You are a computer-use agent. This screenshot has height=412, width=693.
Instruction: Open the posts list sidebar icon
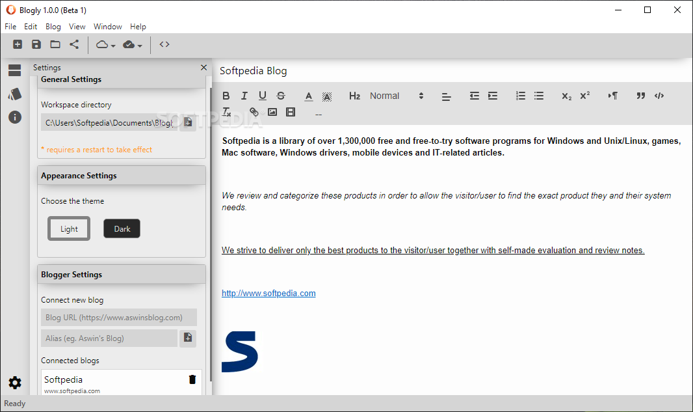click(x=14, y=70)
